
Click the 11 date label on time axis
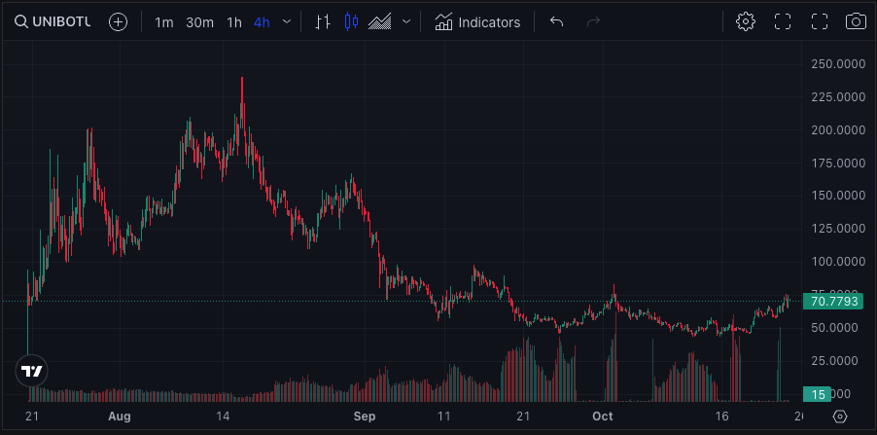pos(444,417)
